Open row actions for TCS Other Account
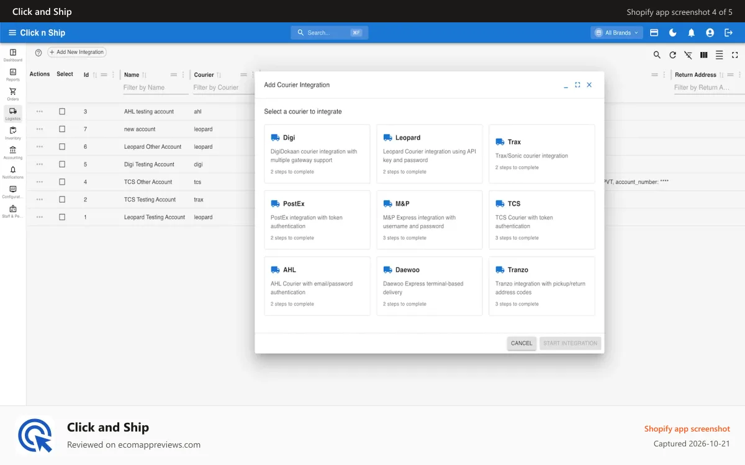This screenshot has height=465, width=745. 40,182
